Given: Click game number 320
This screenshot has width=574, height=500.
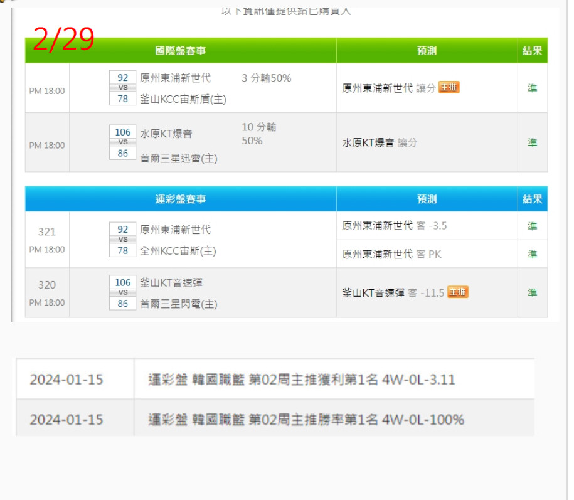Looking at the screenshot, I should (47, 285).
